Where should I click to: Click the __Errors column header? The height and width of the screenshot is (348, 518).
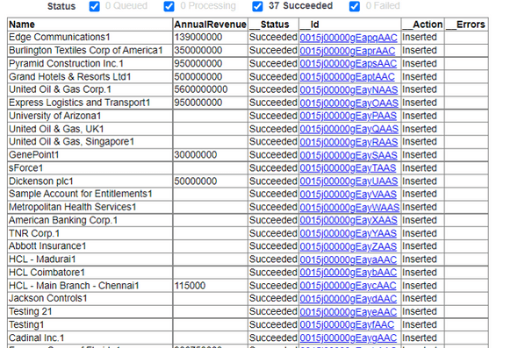[466, 25]
